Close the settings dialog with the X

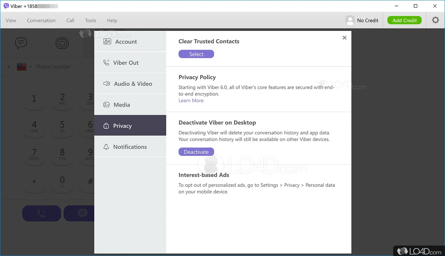(345, 37)
